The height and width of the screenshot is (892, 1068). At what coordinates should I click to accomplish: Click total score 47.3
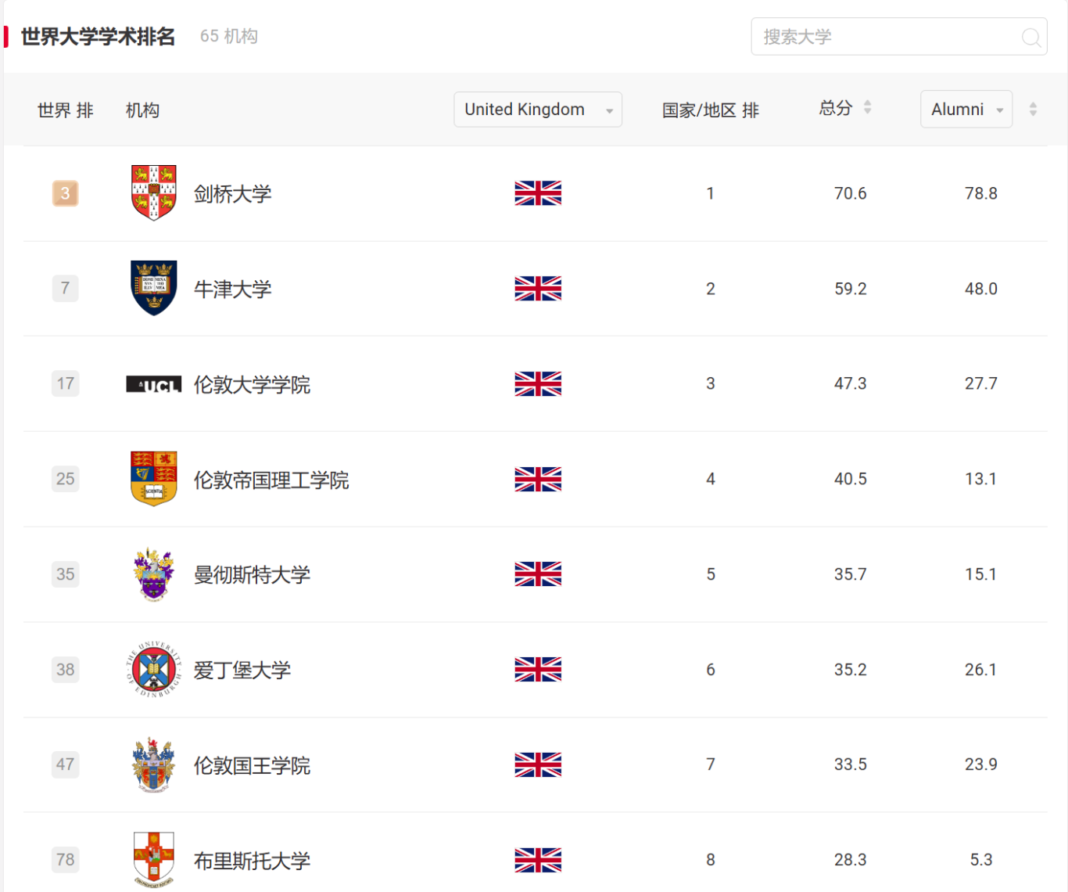tap(850, 383)
